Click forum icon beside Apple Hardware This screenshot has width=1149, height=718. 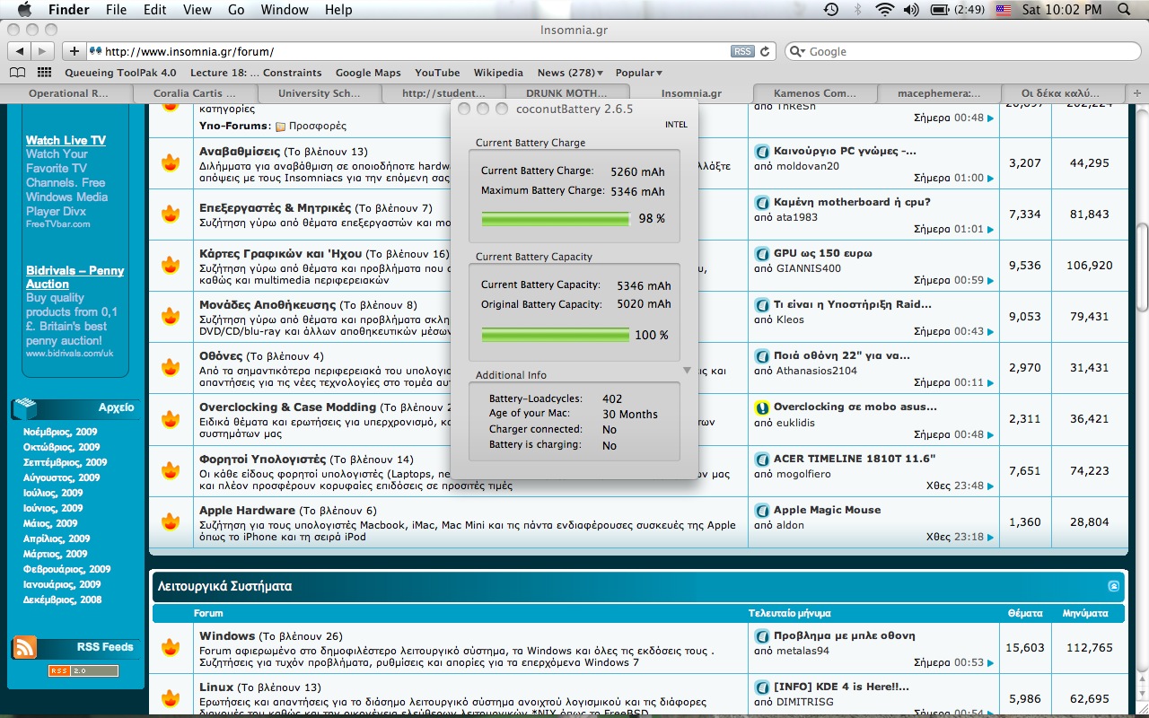(x=170, y=521)
